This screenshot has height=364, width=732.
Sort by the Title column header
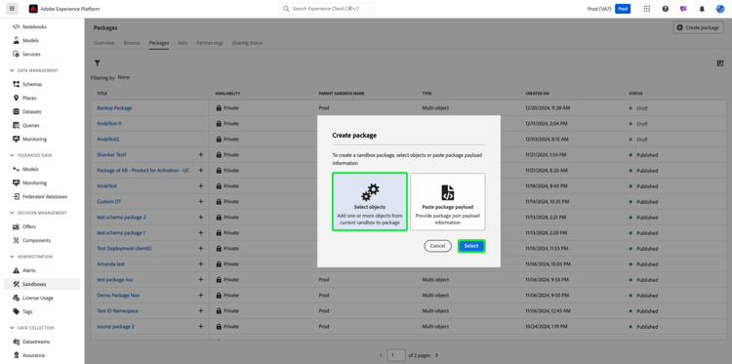coord(102,94)
